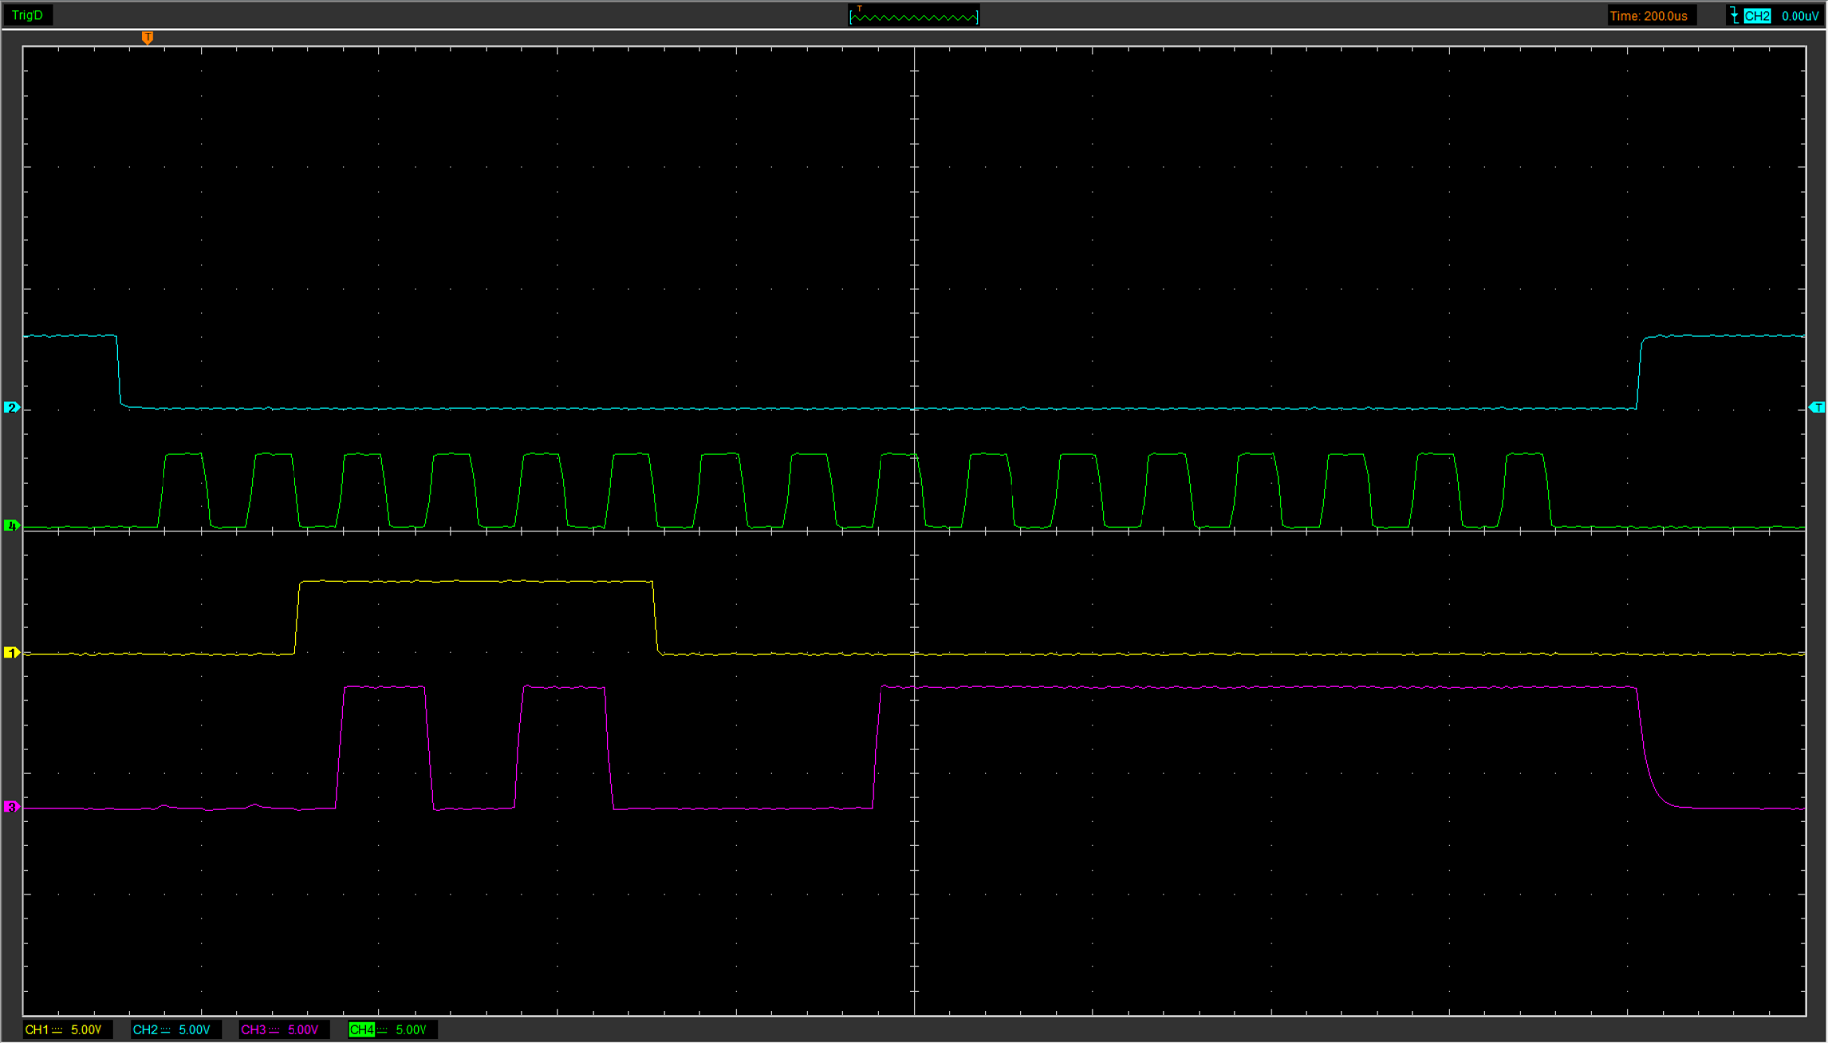The width and height of the screenshot is (1828, 1043).
Task: Click the falling edge trigger slope icon
Action: [1733, 16]
